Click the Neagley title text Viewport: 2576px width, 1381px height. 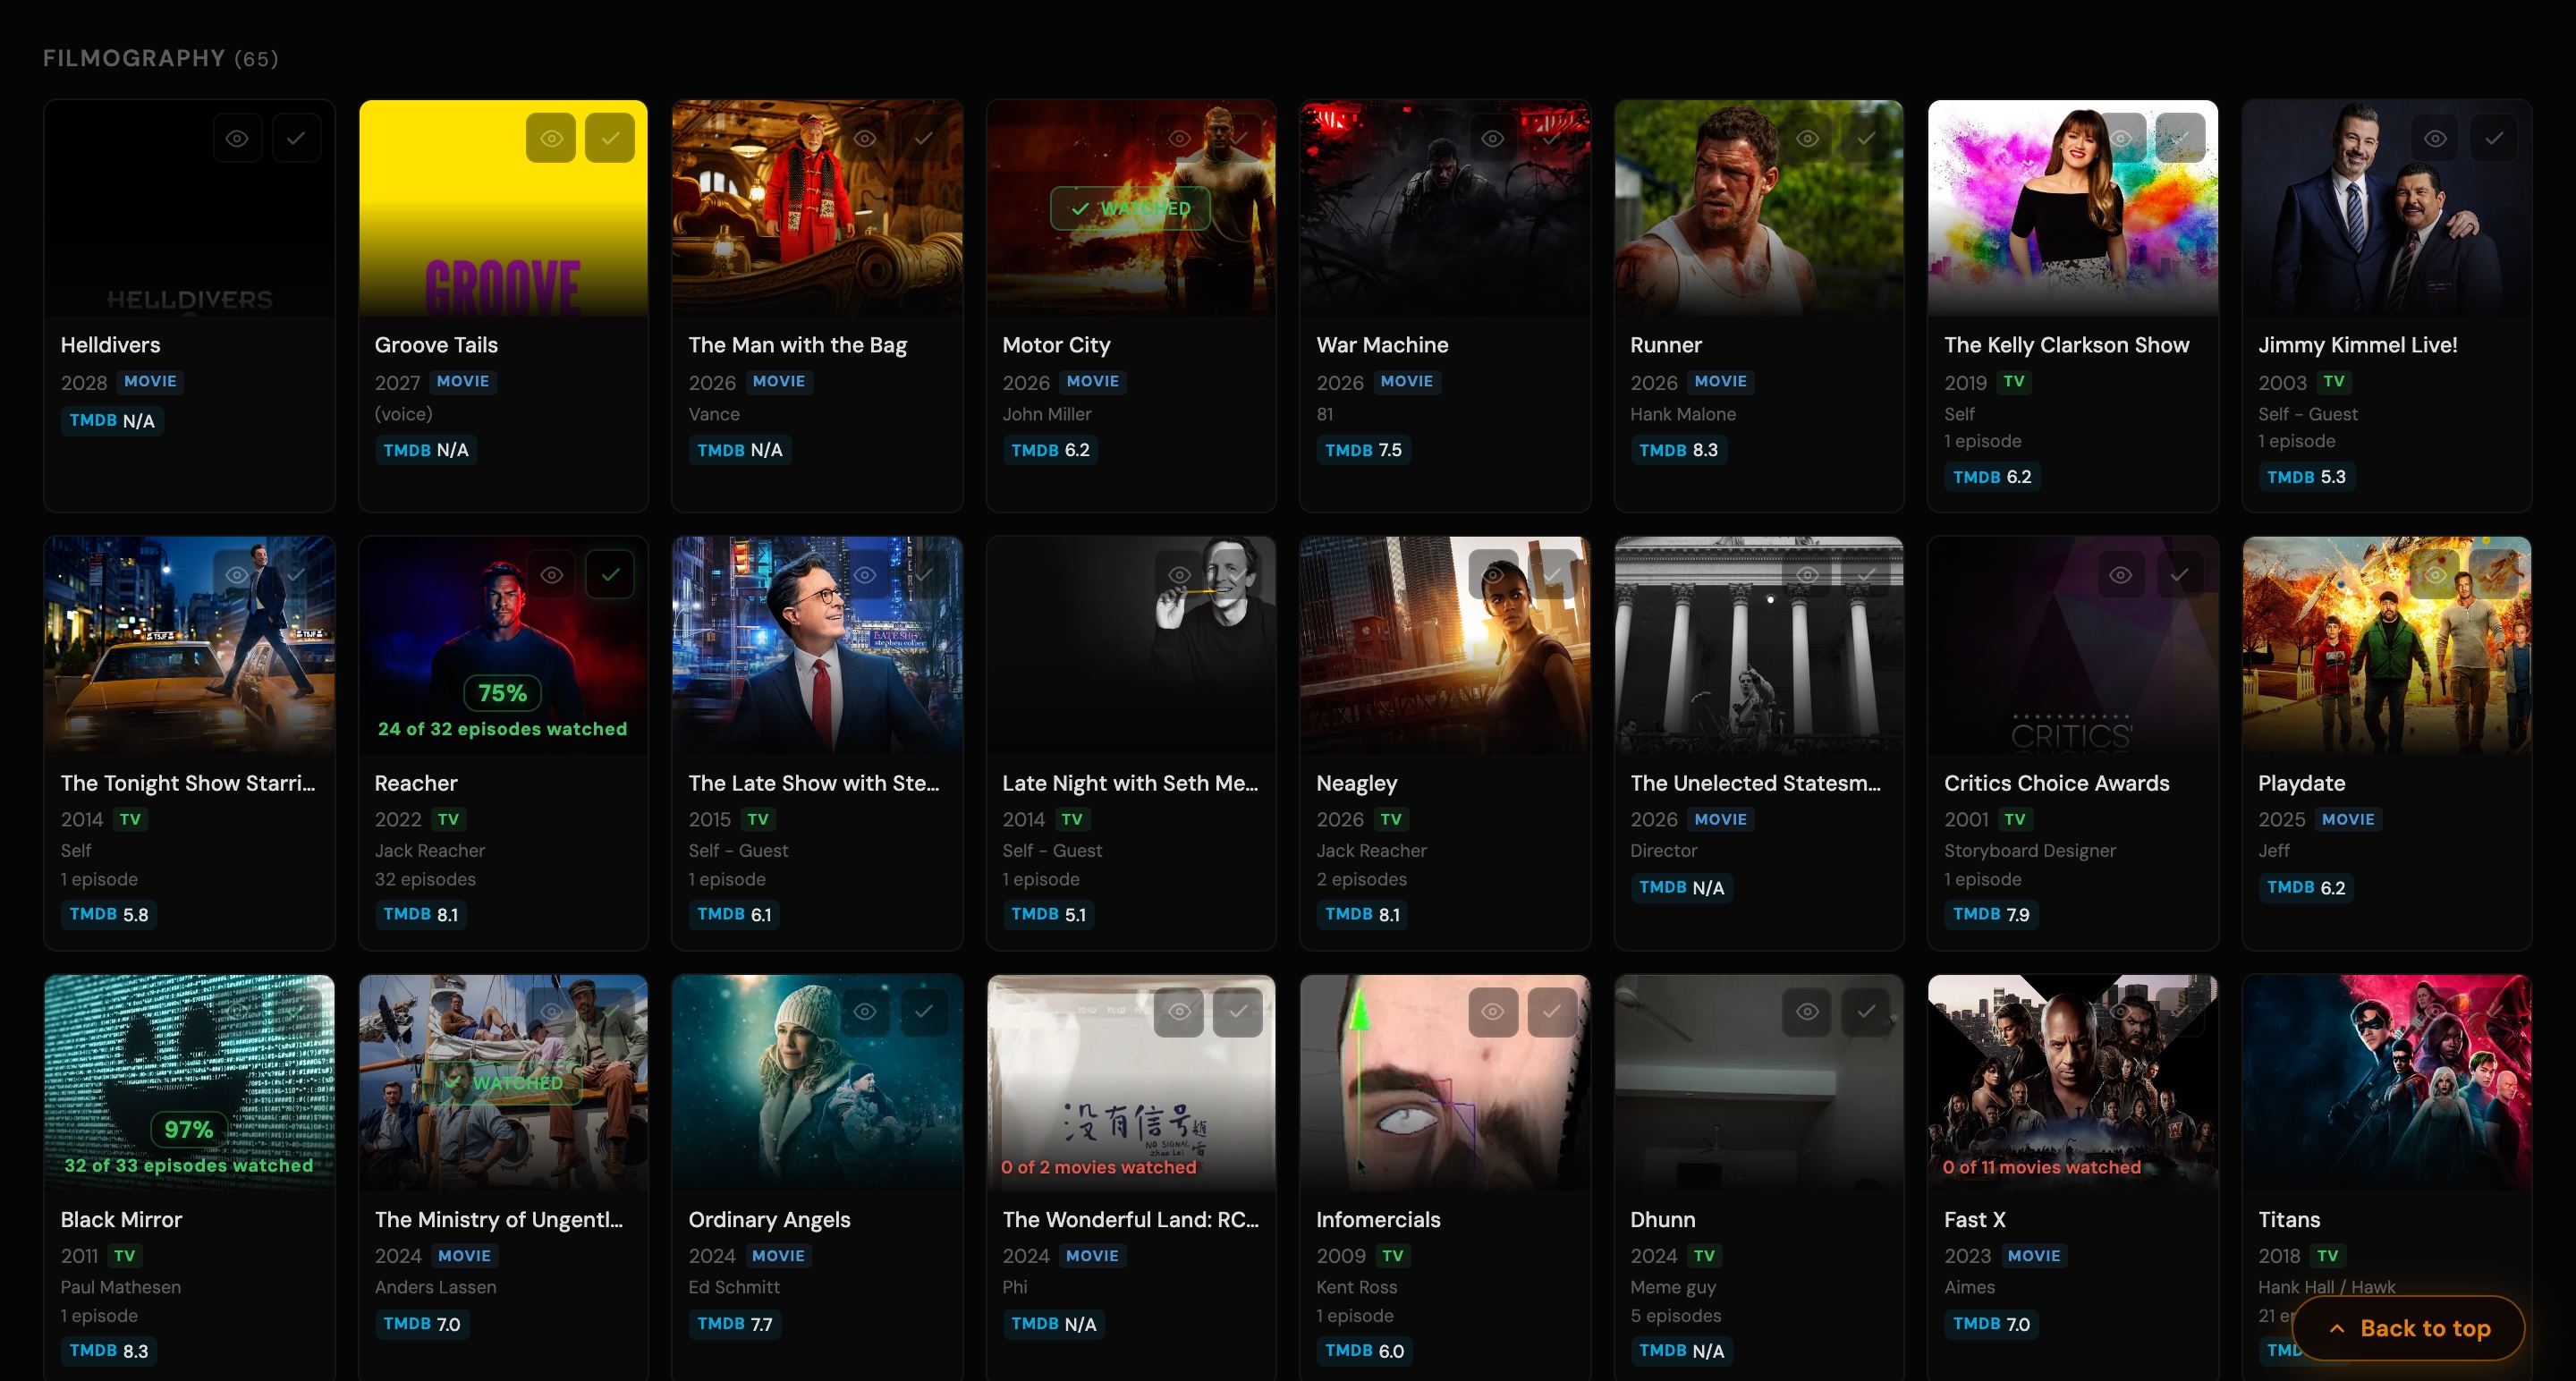point(1356,783)
